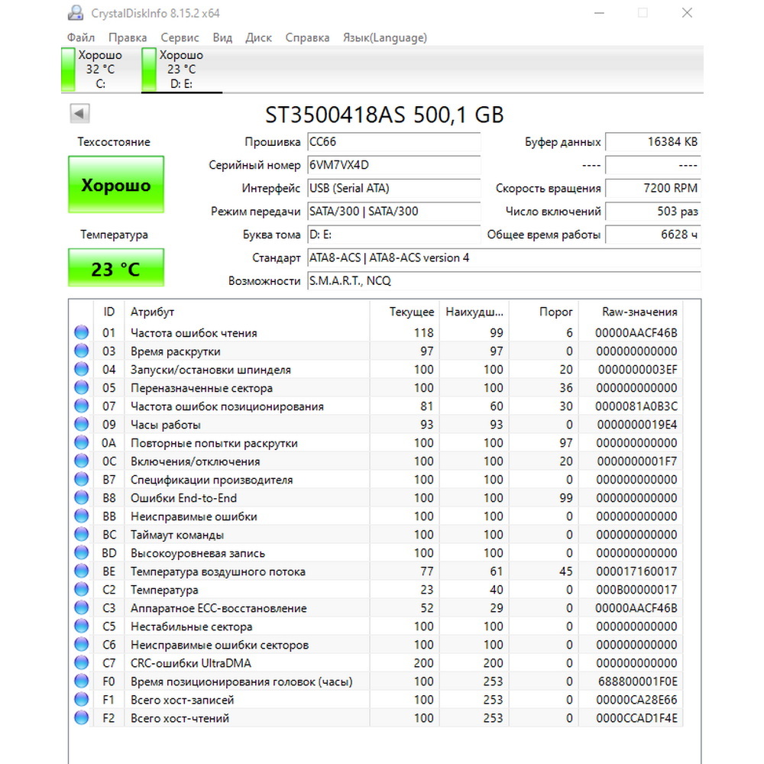
Task: Click the status orb beside Часы работы
Action: pos(82,424)
